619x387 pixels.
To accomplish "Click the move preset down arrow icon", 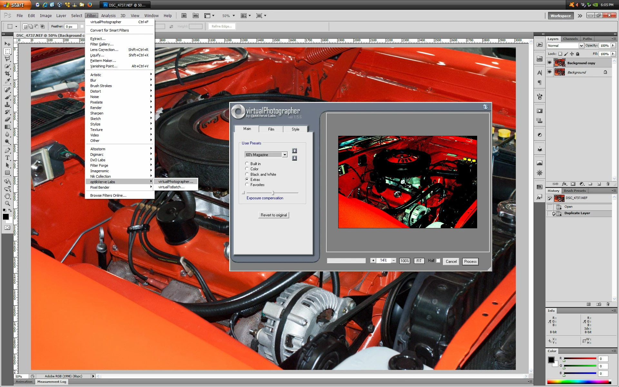I will tap(294, 158).
